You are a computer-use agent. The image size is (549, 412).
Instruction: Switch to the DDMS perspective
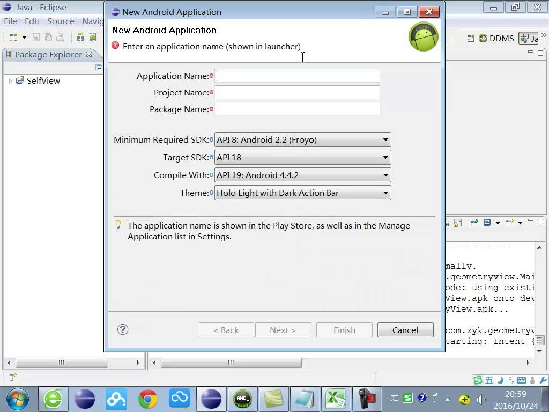coord(496,38)
